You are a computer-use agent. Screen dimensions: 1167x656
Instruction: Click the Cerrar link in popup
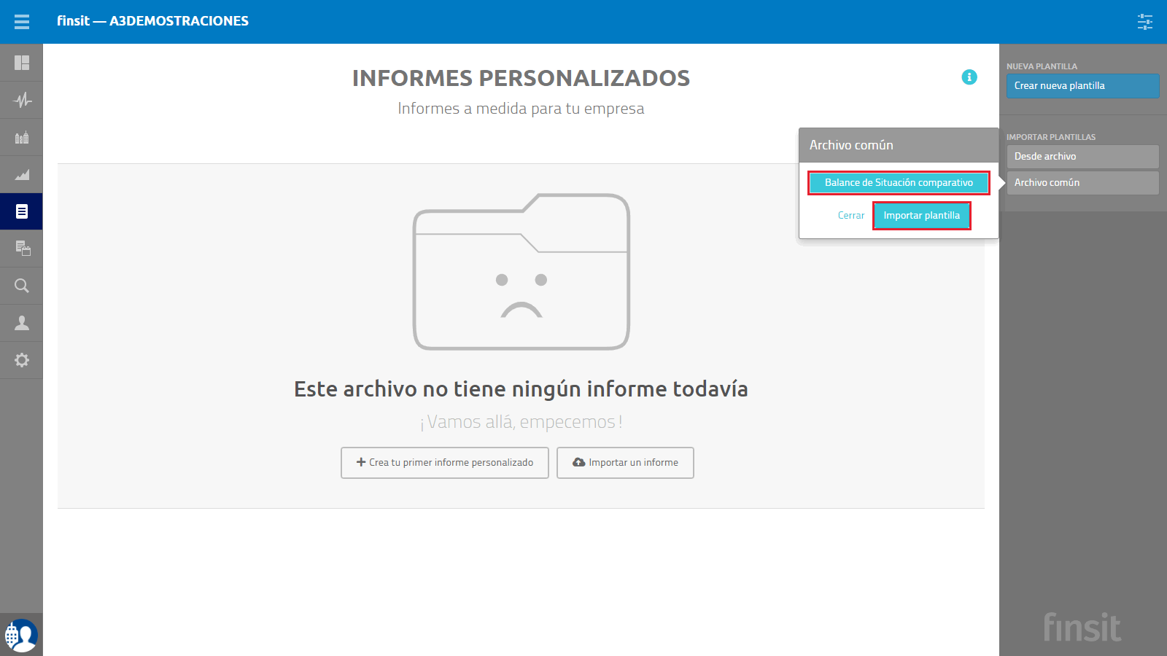click(x=851, y=216)
